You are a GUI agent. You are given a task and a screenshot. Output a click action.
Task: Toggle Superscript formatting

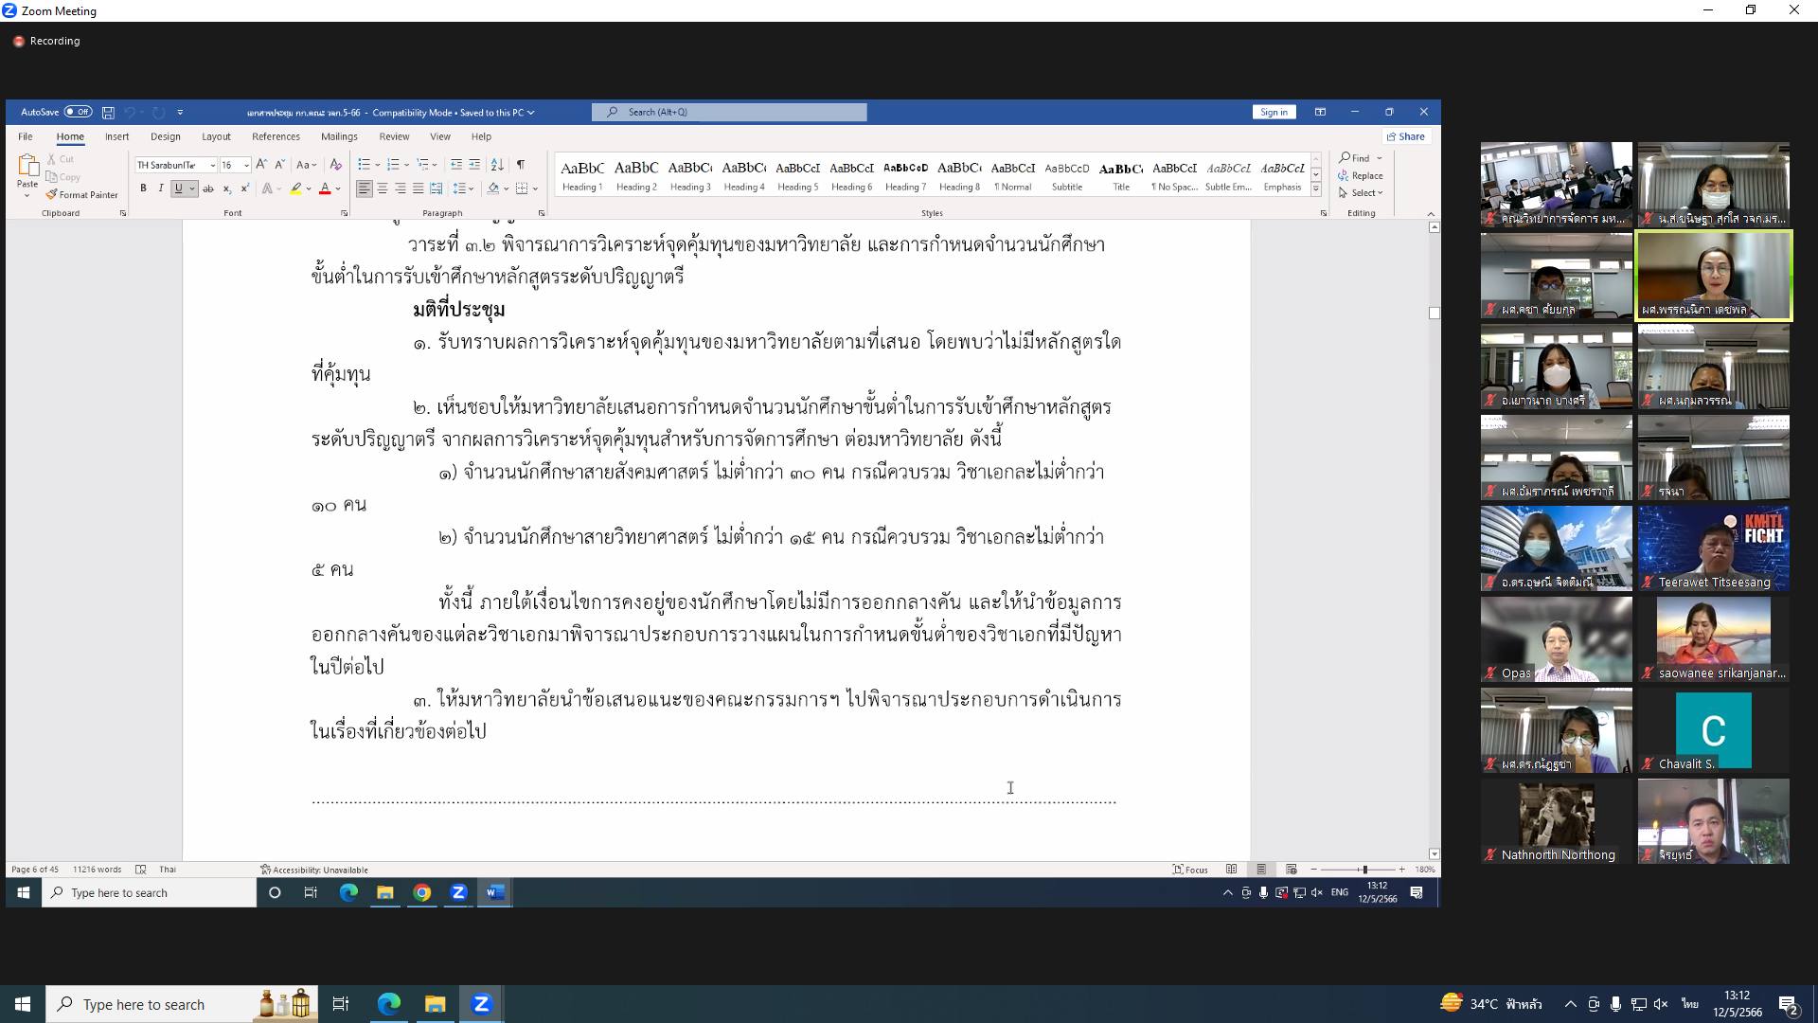[x=244, y=188]
